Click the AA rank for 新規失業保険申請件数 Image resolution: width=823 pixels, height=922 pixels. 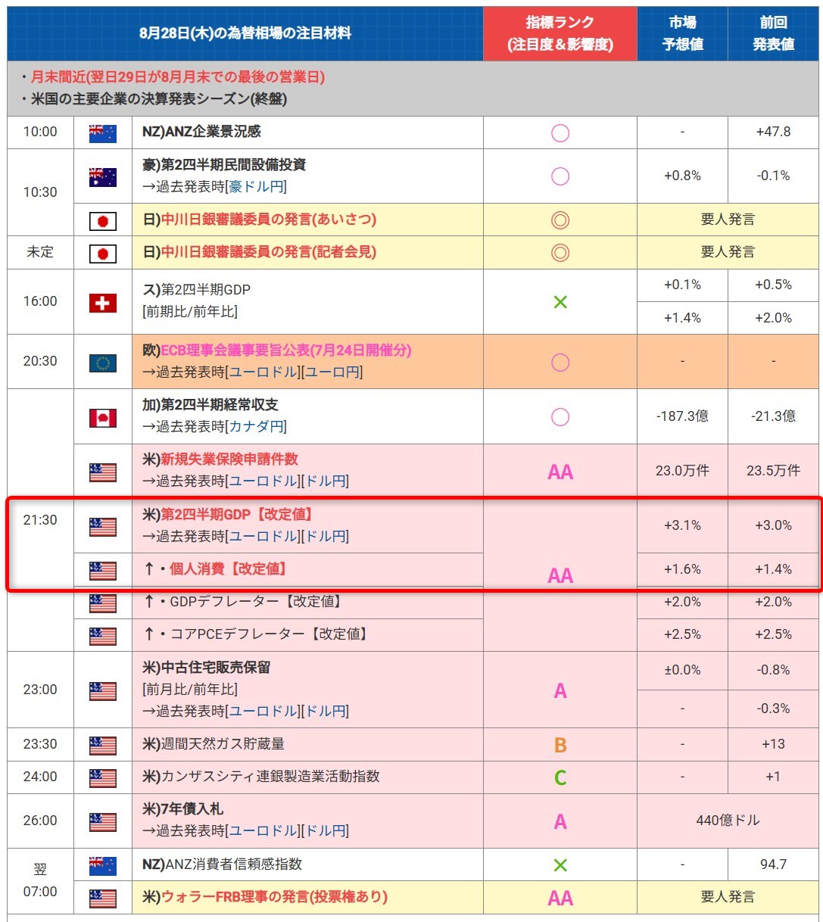coord(560,472)
